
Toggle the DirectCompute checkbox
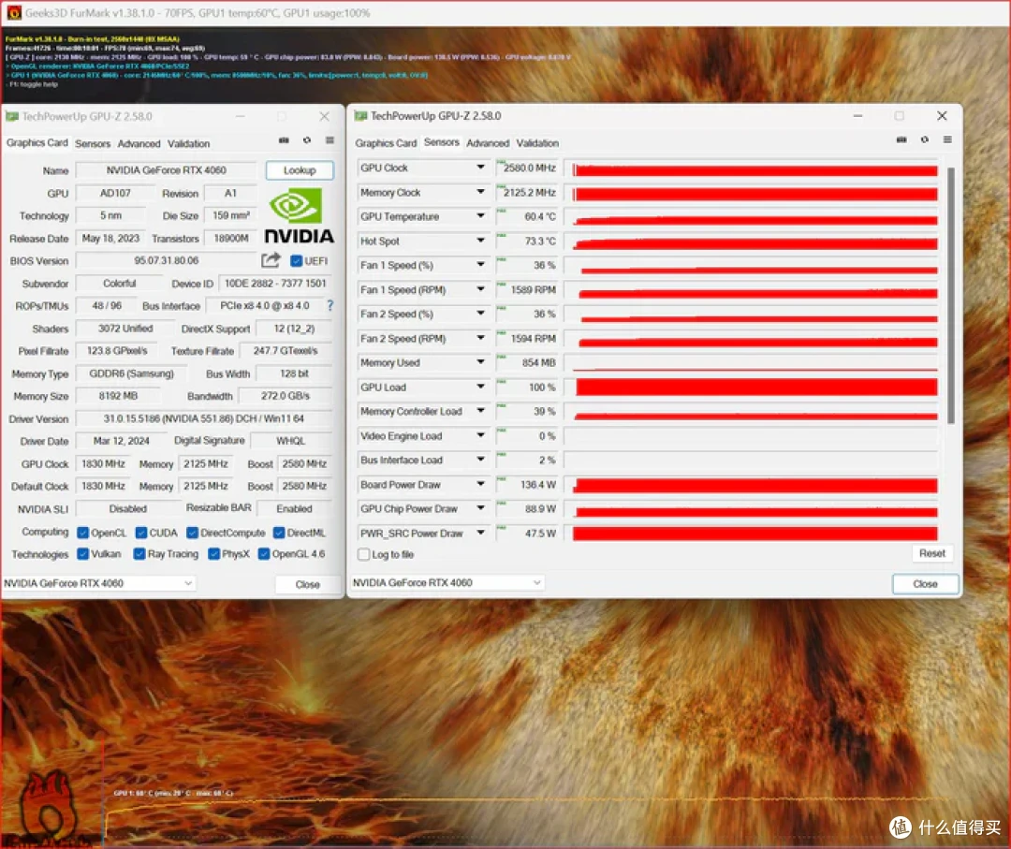tap(192, 533)
